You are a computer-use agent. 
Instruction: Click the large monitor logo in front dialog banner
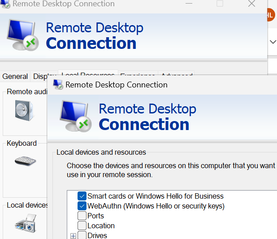(x=76, y=116)
